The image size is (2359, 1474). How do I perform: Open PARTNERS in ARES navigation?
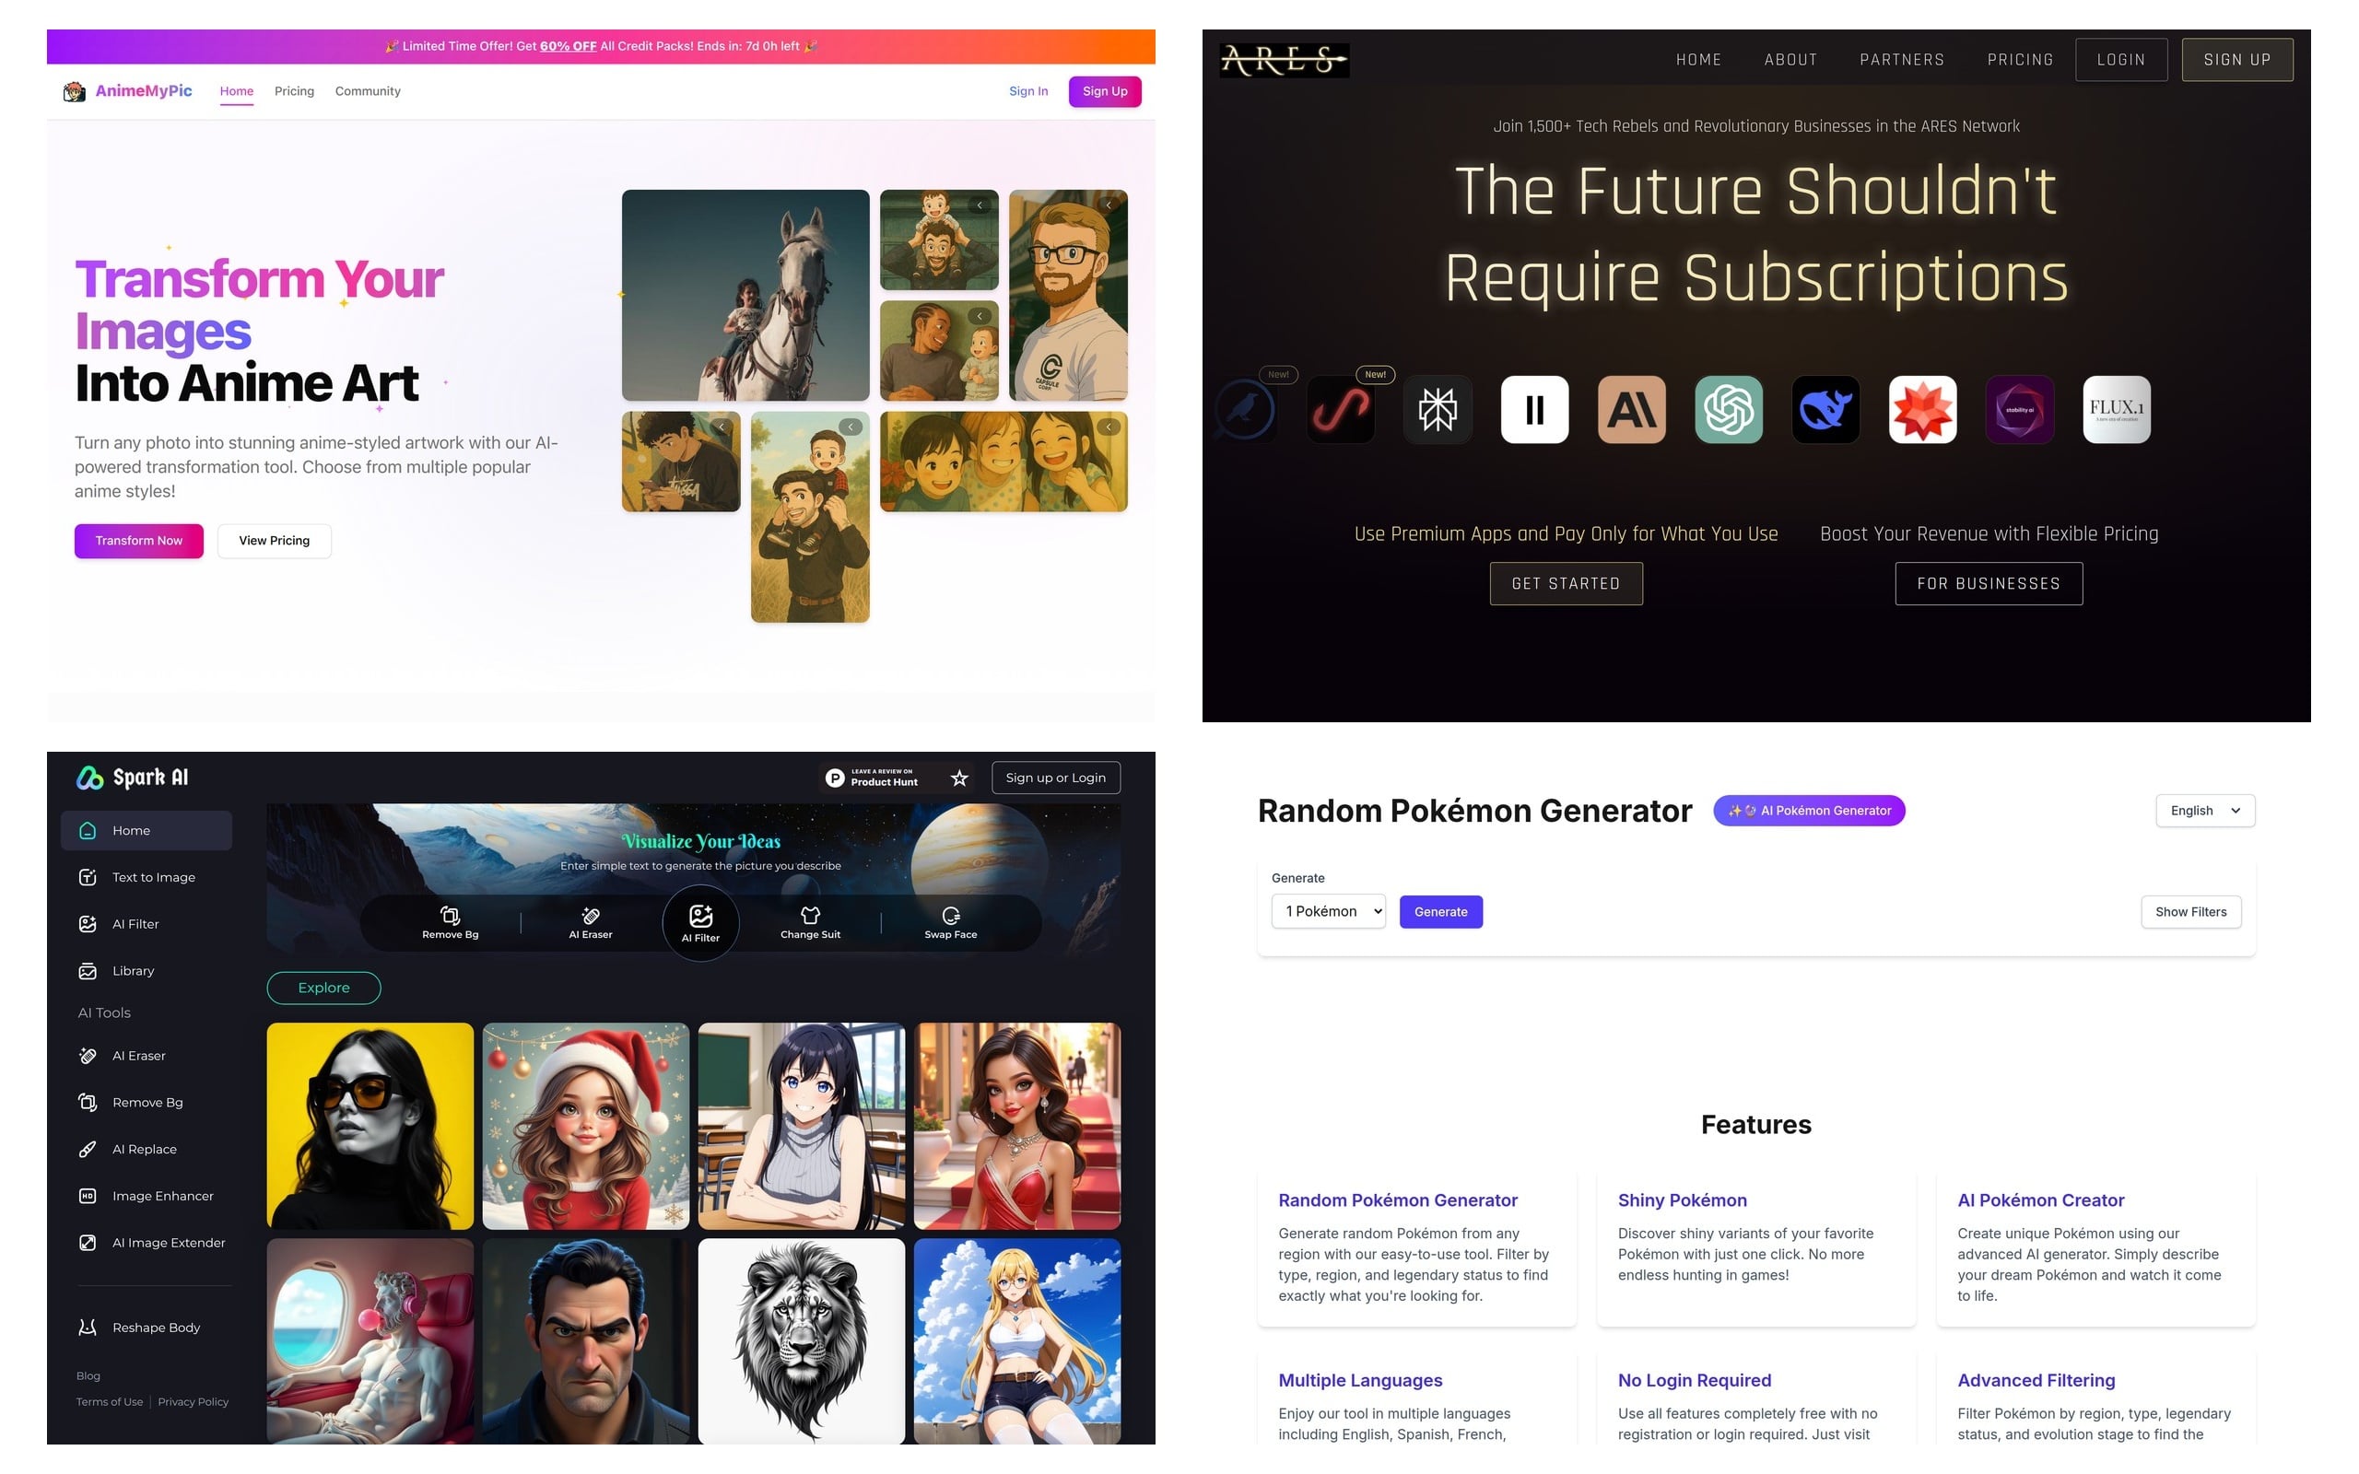1902,61
